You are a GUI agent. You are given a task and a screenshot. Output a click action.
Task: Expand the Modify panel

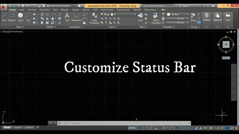pyautogui.click(x=51, y=27)
